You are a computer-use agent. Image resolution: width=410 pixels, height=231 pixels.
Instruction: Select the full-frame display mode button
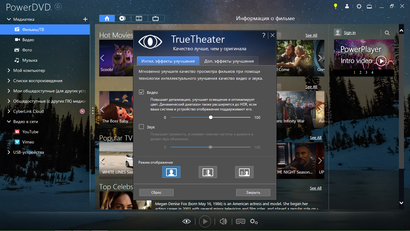point(171,172)
